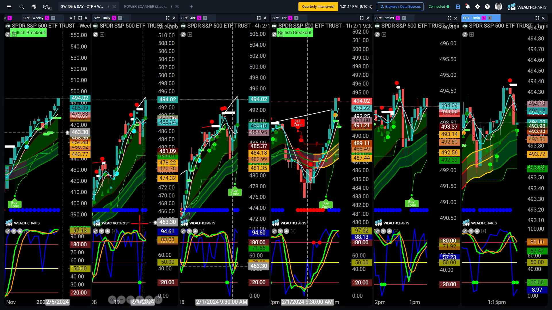Open the AI chat assistant
Screen dimensions: 552x310
pyautogui.click(x=47, y=7)
